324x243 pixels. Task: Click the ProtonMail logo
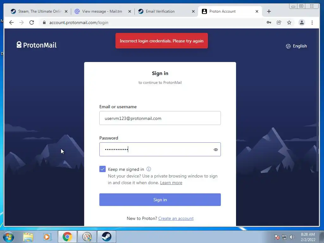pos(37,45)
